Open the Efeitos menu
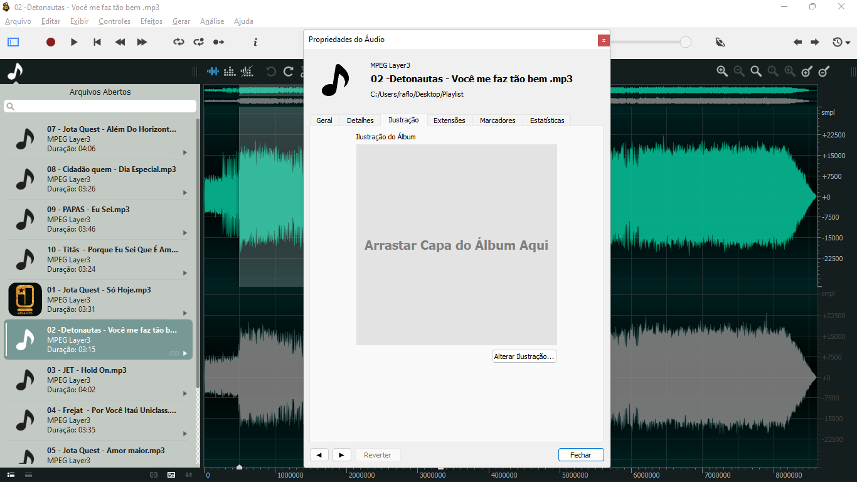Image resolution: width=857 pixels, height=482 pixels. pyautogui.click(x=151, y=21)
